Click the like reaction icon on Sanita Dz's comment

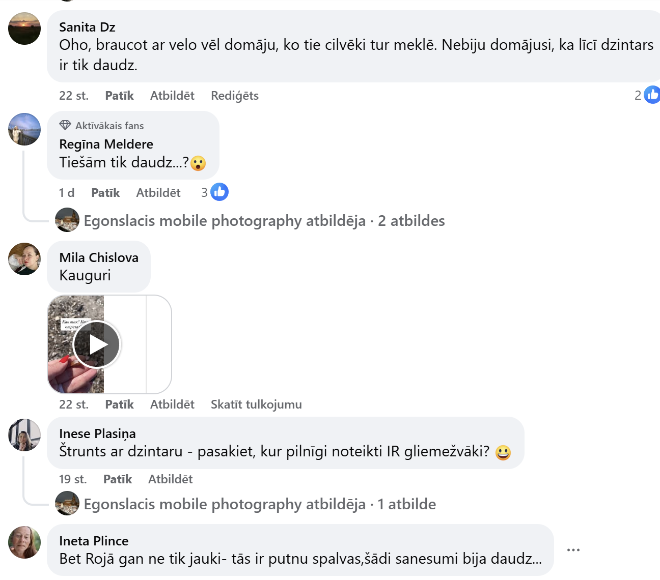click(x=652, y=95)
